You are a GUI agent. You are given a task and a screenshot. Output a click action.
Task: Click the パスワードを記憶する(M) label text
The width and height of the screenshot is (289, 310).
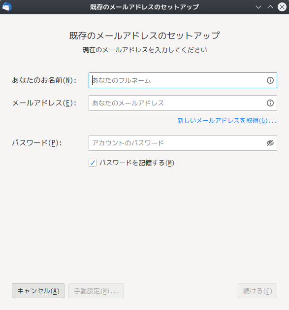(x=137, y=163)
